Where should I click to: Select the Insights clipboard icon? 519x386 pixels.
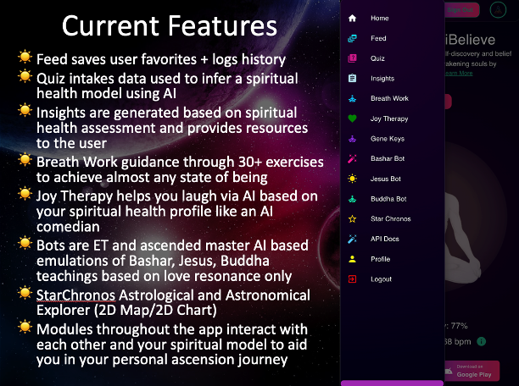(x=352, y=79)
